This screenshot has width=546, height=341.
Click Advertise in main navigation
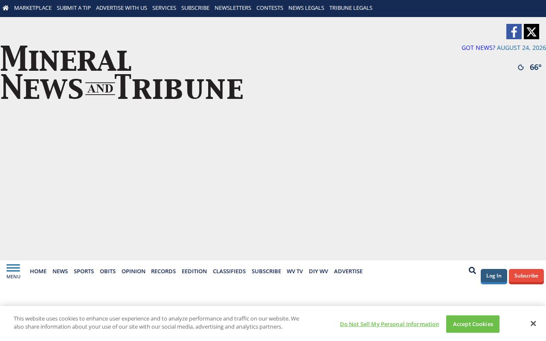point(348,271)
